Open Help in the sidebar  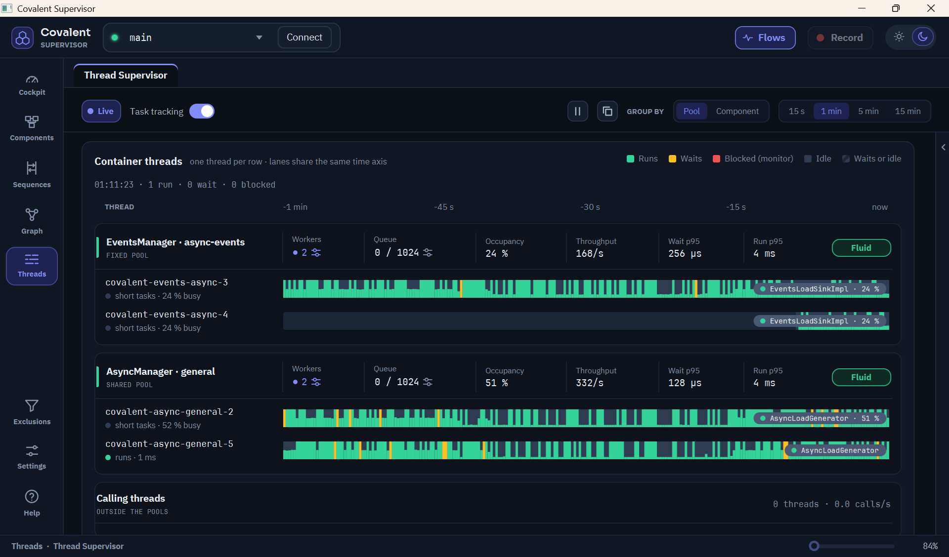tap(32, 503)
